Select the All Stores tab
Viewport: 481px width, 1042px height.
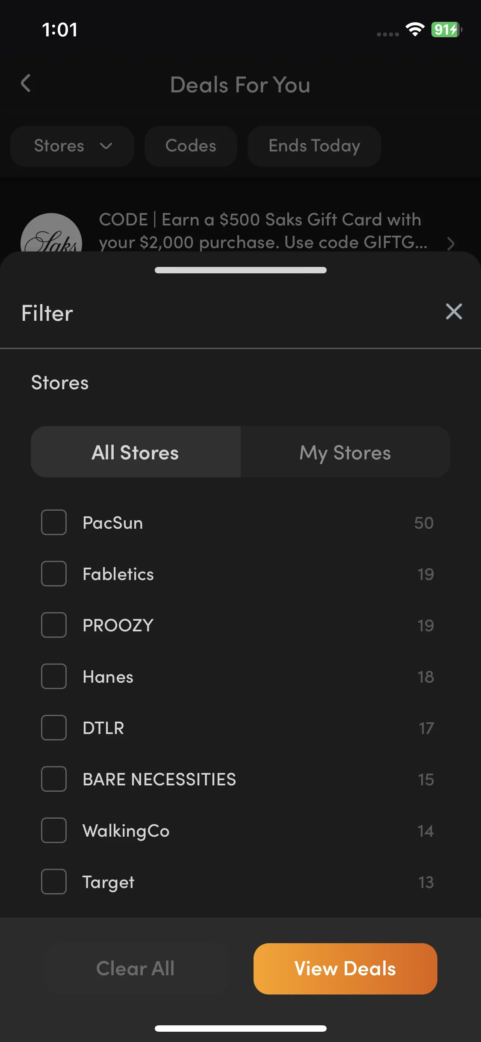[136, 452]
